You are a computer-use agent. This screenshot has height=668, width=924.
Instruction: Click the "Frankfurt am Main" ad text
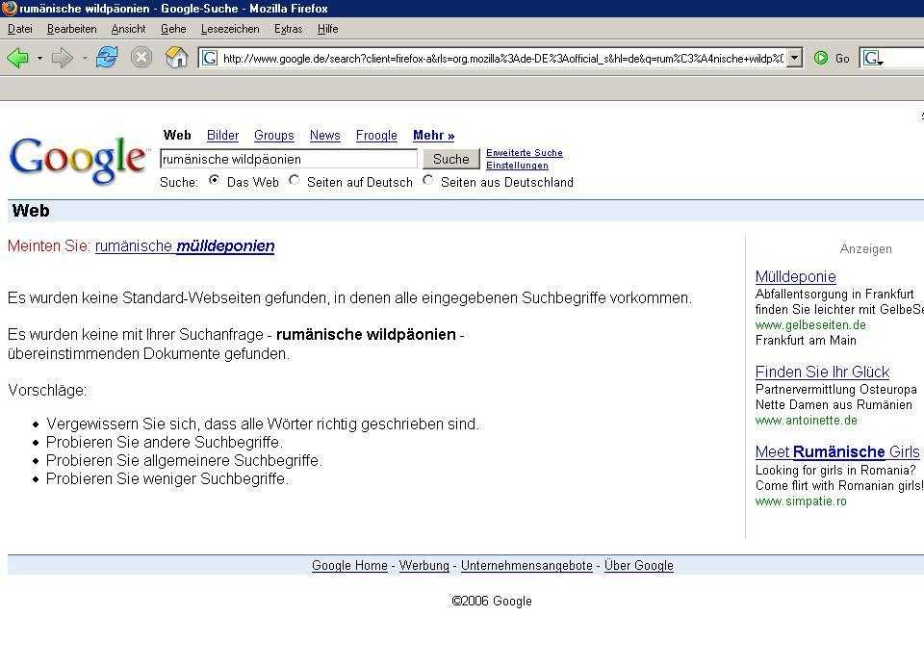coord(806,341)
